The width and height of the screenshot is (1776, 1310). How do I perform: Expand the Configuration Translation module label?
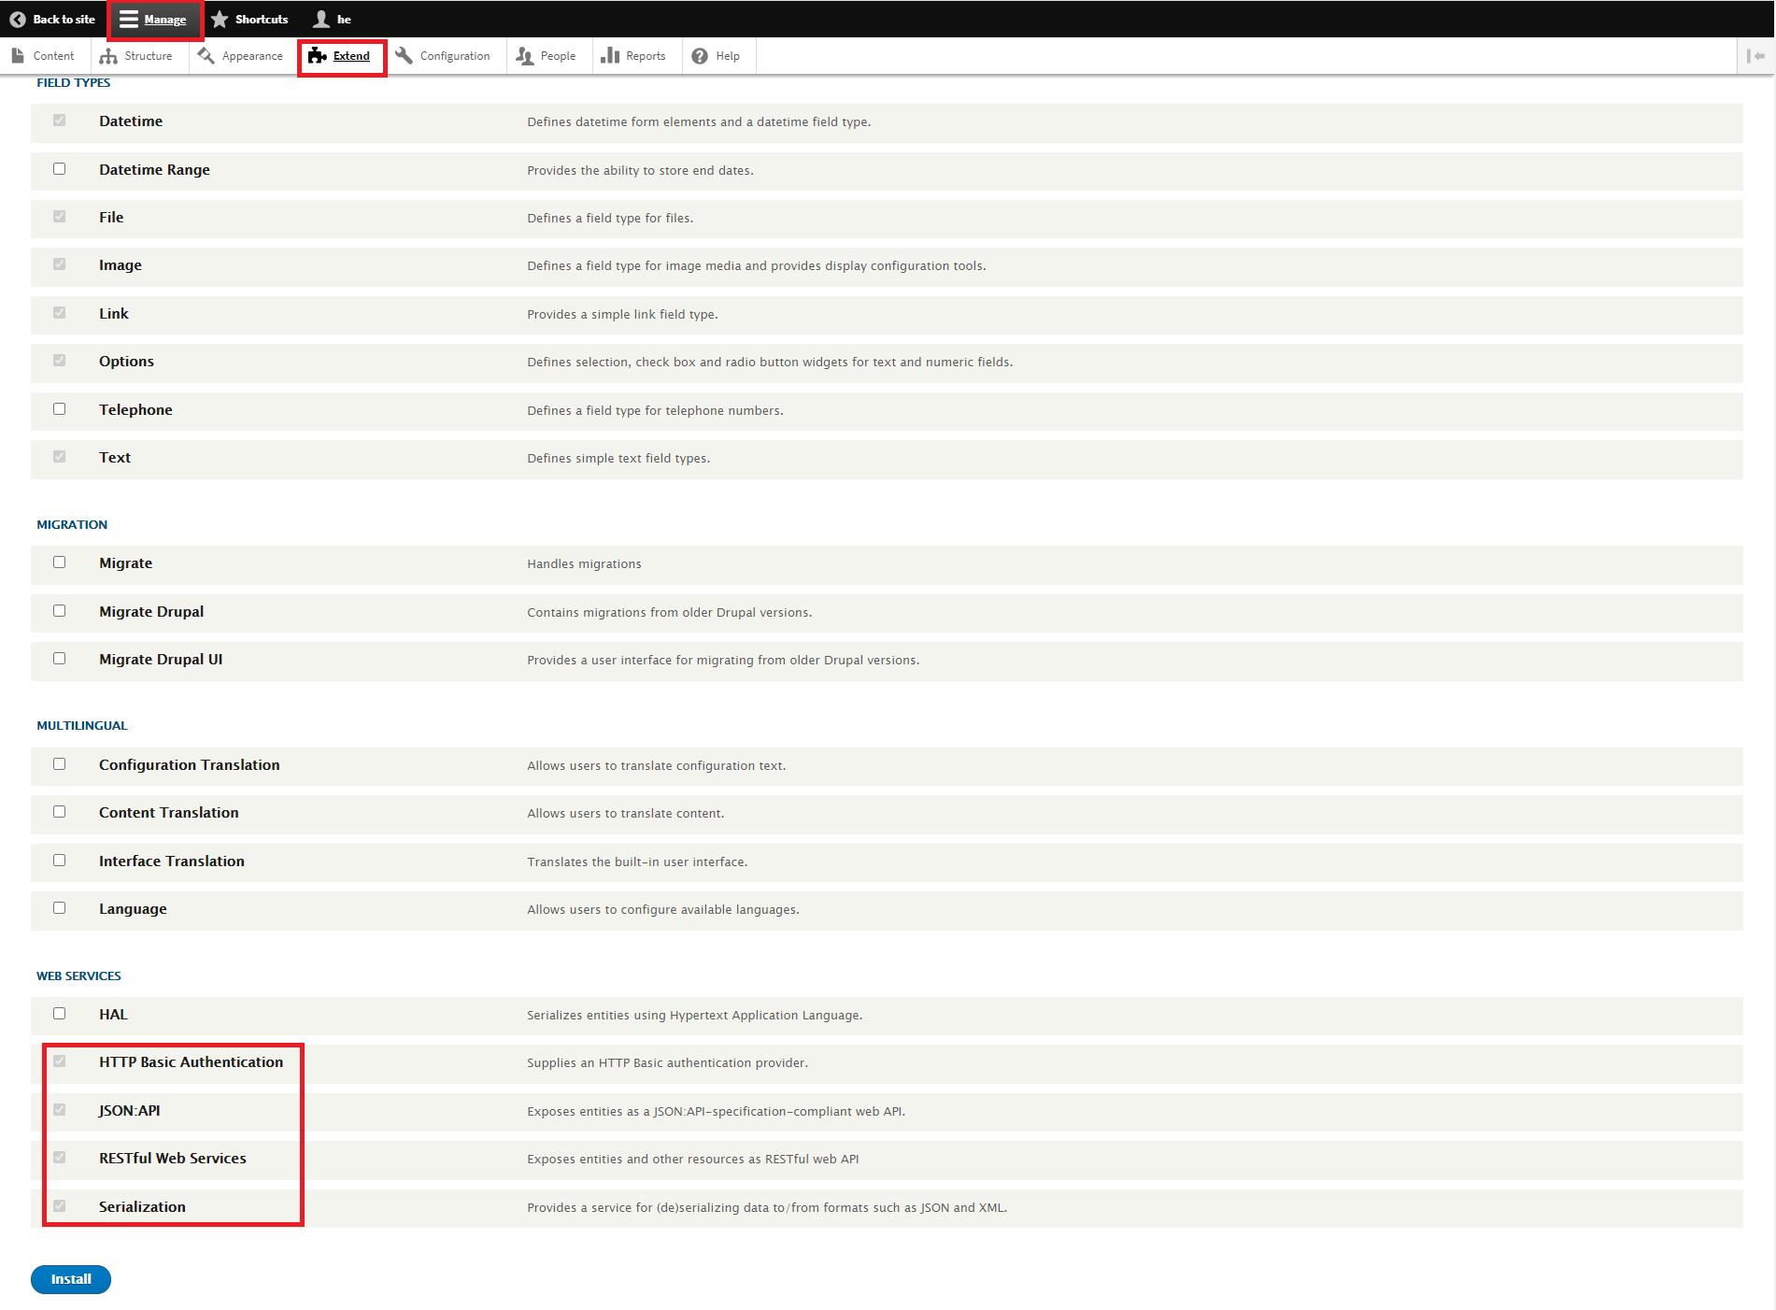pyautogui.click(x=190, y=765)
